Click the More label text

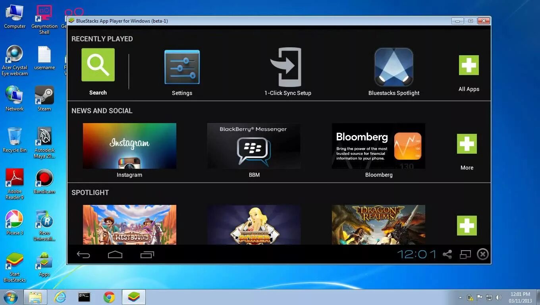pyautogui.click(x=467, y=168)
